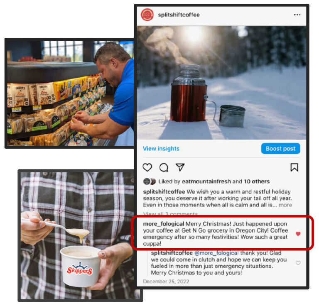Open more_fological commenter username
This screenshot has width=319, height=306.
164,224
